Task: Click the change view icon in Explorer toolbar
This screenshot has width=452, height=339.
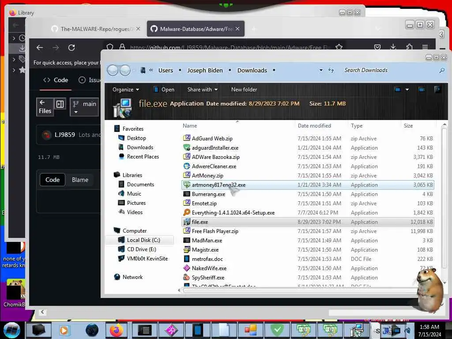Action: (x=397, y=89)
